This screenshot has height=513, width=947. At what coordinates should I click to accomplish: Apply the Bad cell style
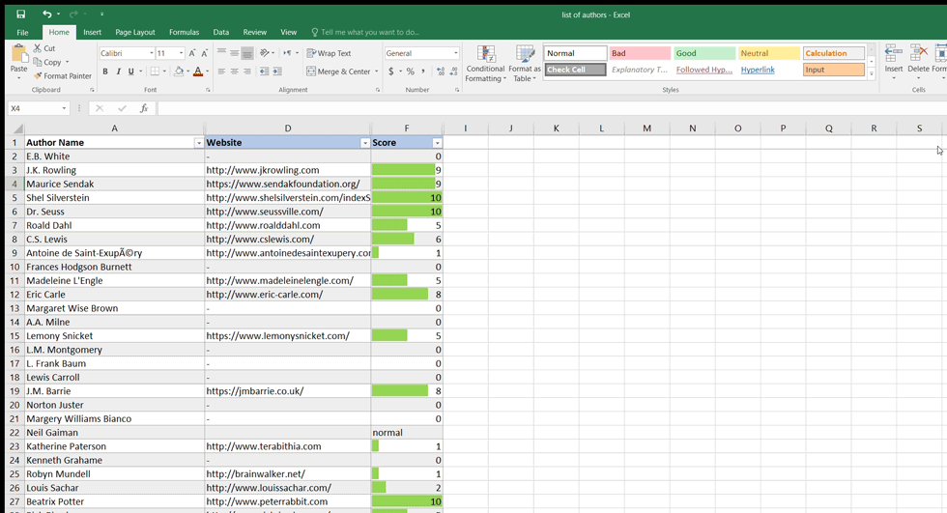[640, 53]
